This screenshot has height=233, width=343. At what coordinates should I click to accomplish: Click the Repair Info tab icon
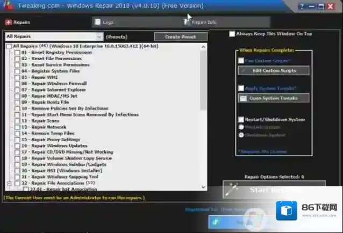[186, 22]
